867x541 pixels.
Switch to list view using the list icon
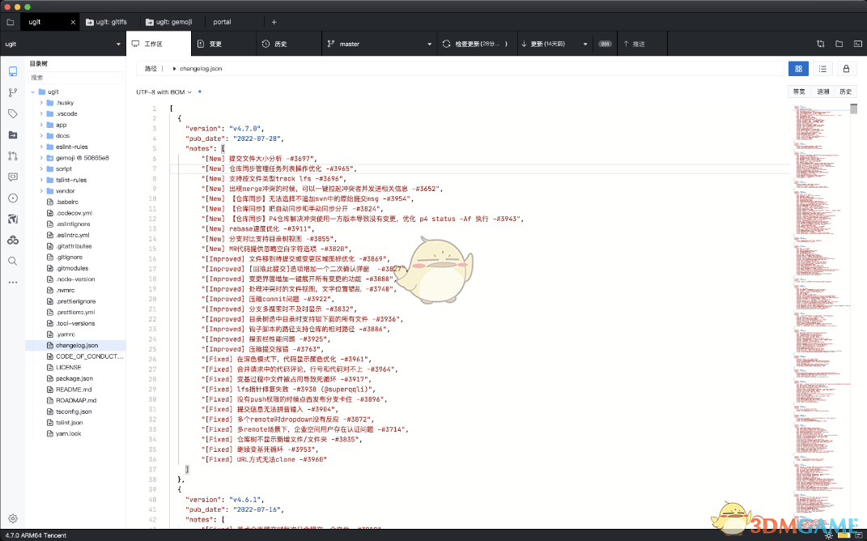(x=823, y=69)
